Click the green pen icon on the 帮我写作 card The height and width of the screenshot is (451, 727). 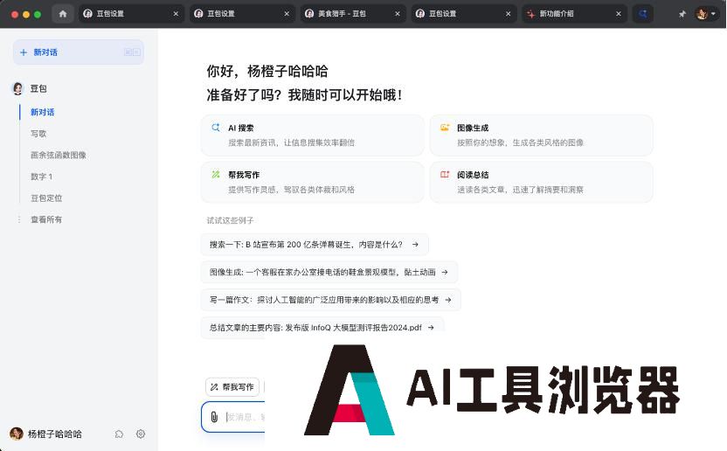pos(216,175)
